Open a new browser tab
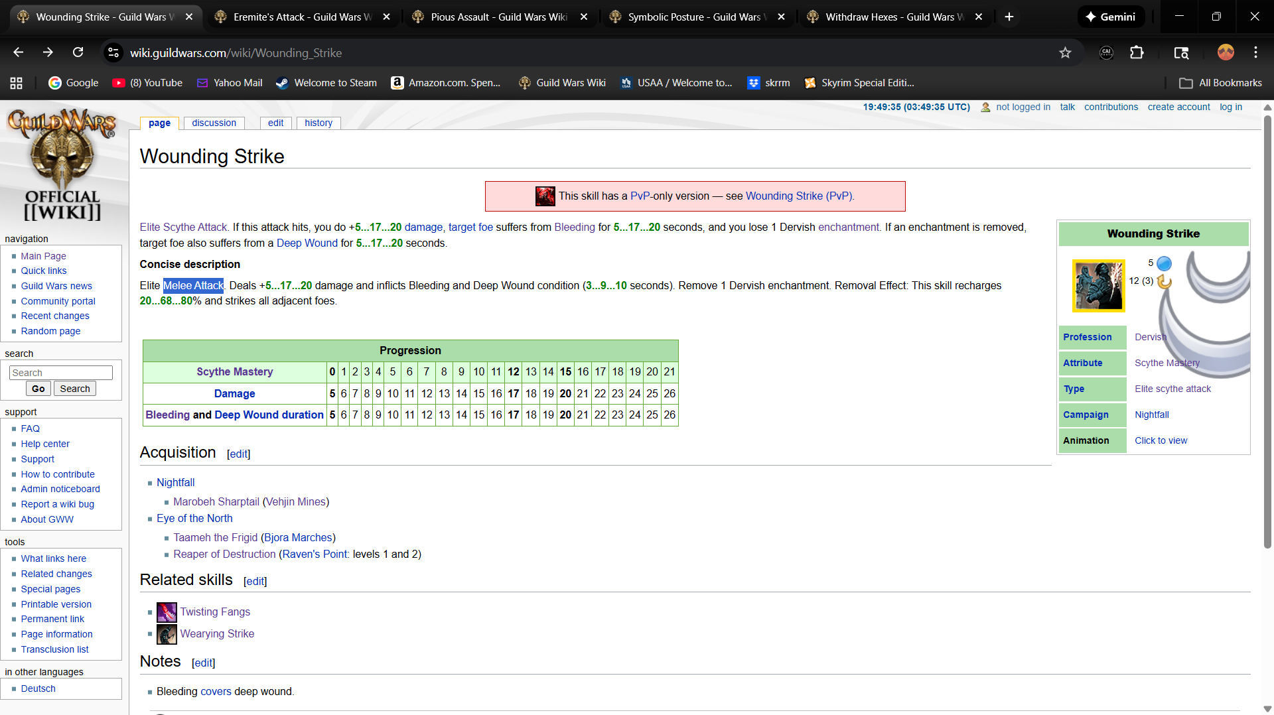 pos(1009,17)
